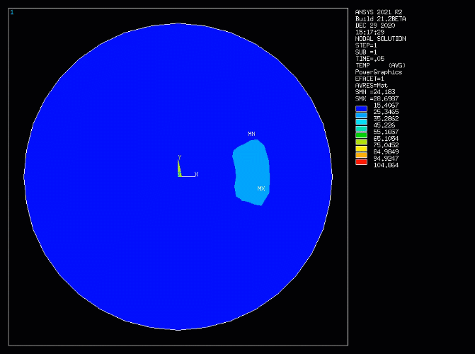Click the '15:17:29' time stamp

point(370,32)
